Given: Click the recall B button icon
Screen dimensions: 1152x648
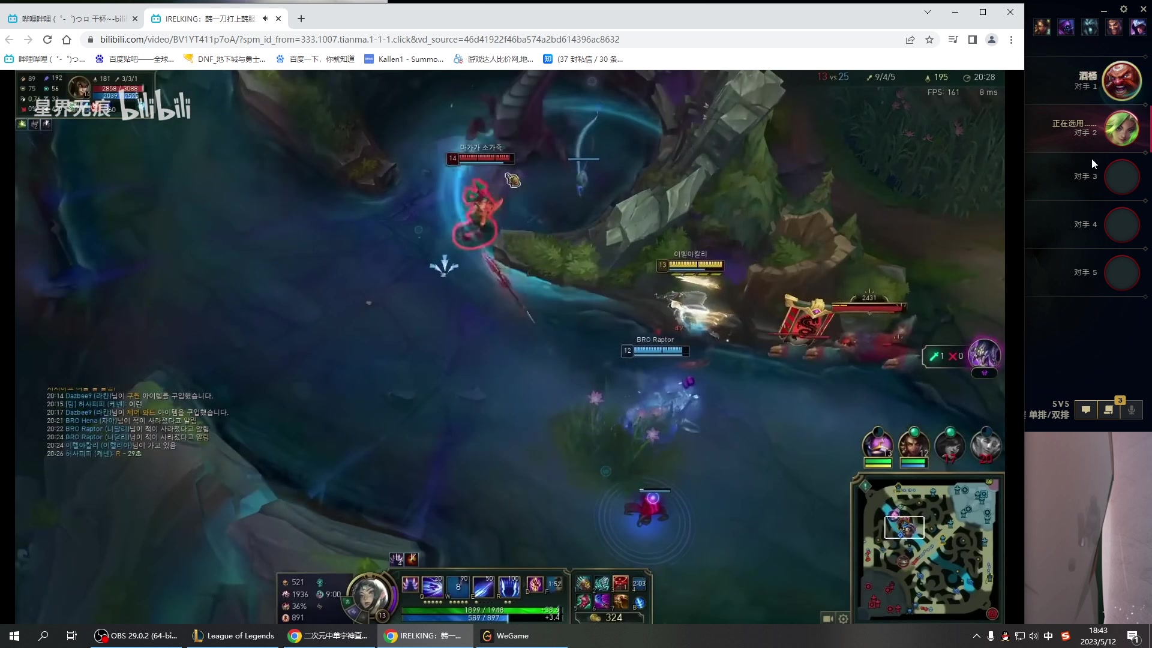Looking at the screenshot, I should pos(639,602).
